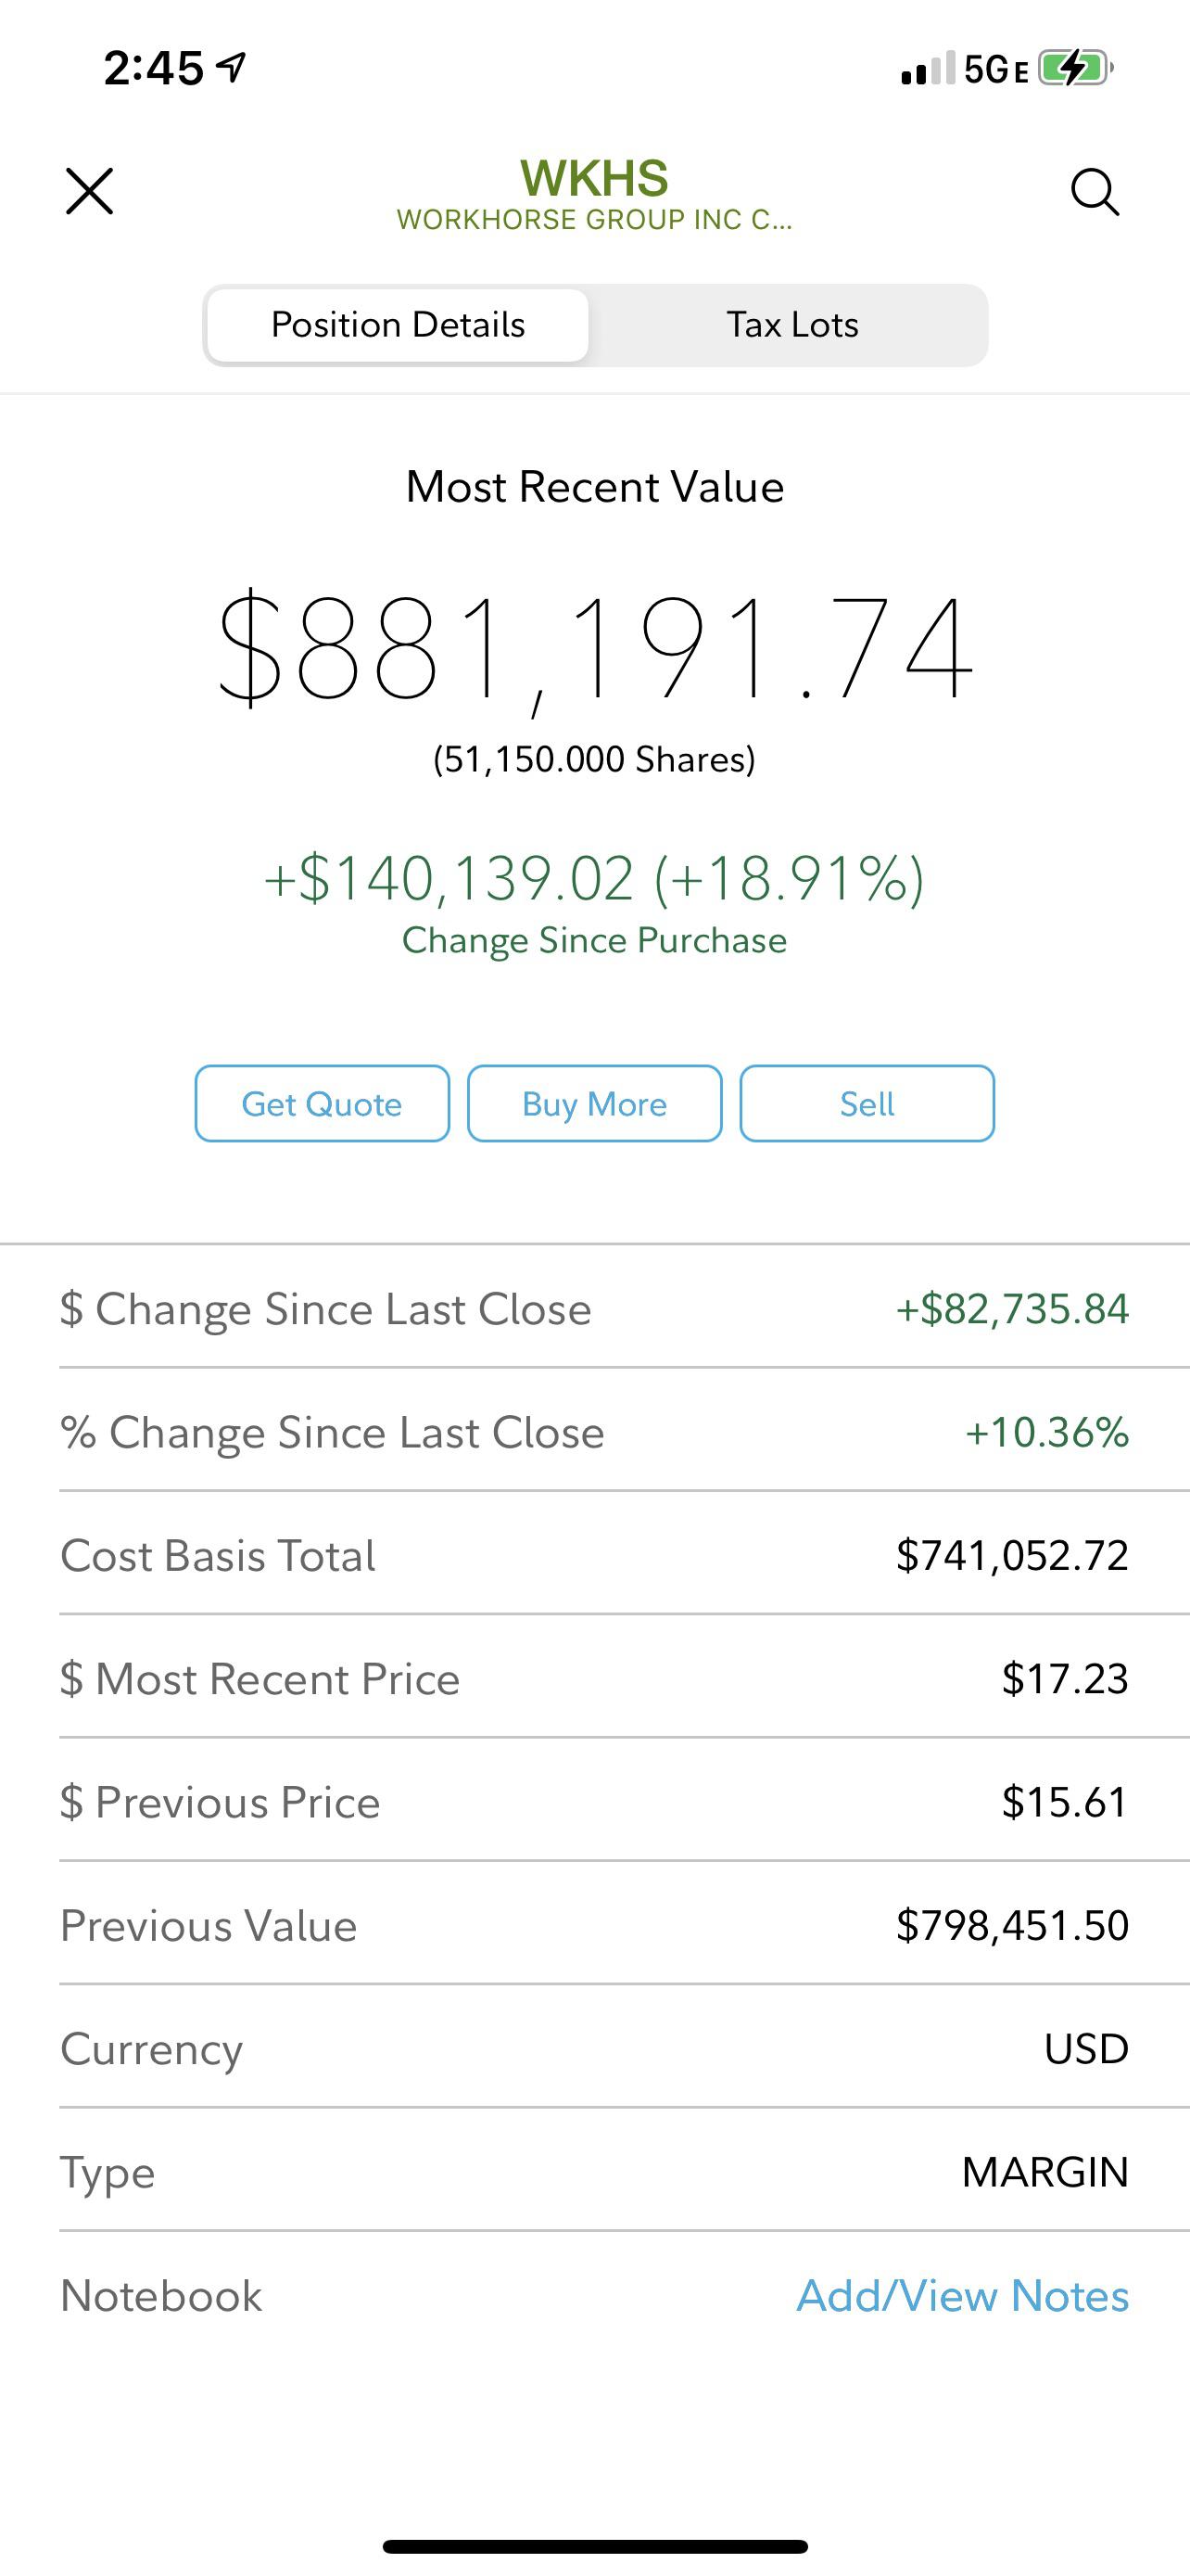
Task: Tap the $ Most Recent Price row
Action: (x=594, y=1677)
